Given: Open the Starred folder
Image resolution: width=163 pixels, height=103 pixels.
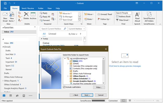Looking at the screenshot, I should [x=8, y=69].
